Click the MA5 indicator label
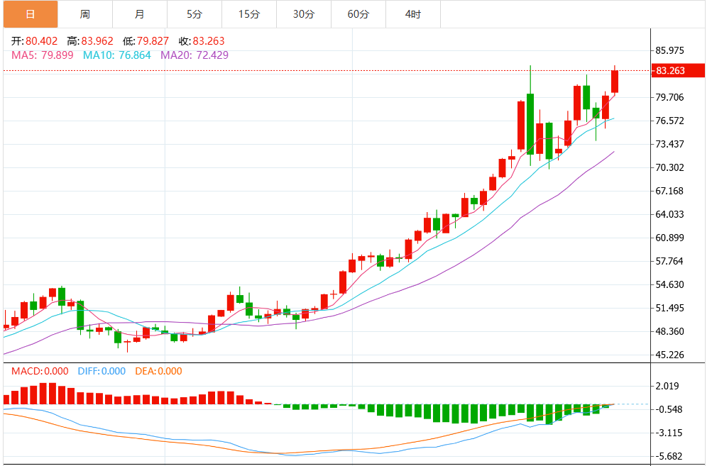Image resolution: width=712 pixels, height=466 pixels. 42,55
